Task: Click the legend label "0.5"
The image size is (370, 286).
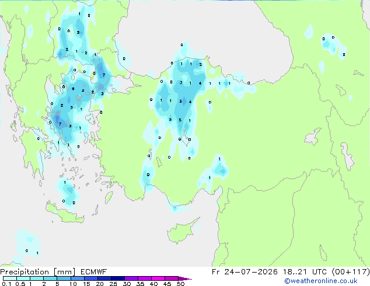Action: 20,284
